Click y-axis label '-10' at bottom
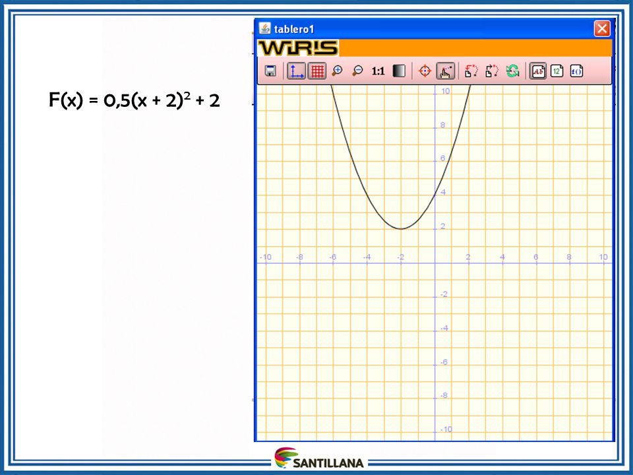The height and width of the screenshot is (475, 633). pyautogui.click(x=446, y=429)
